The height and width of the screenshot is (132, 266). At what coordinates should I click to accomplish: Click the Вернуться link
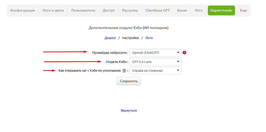click(129, 111)
